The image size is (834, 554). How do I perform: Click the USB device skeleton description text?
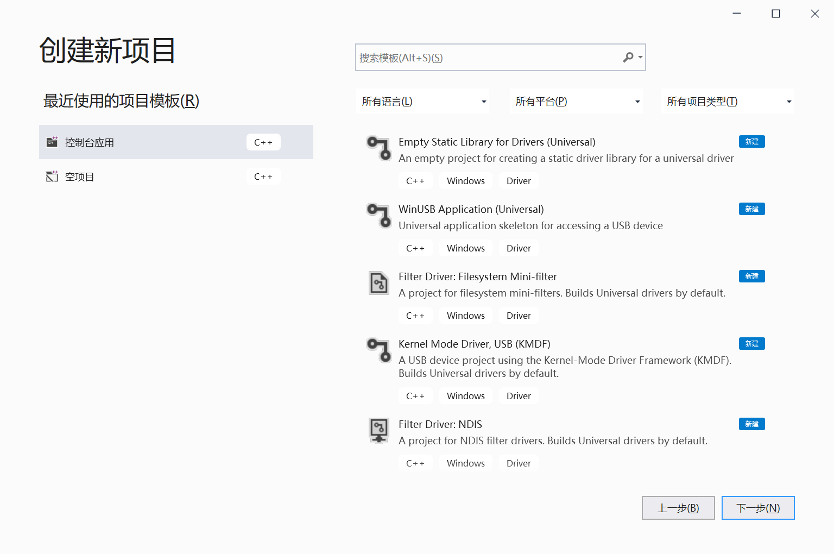tap(530, 225)
